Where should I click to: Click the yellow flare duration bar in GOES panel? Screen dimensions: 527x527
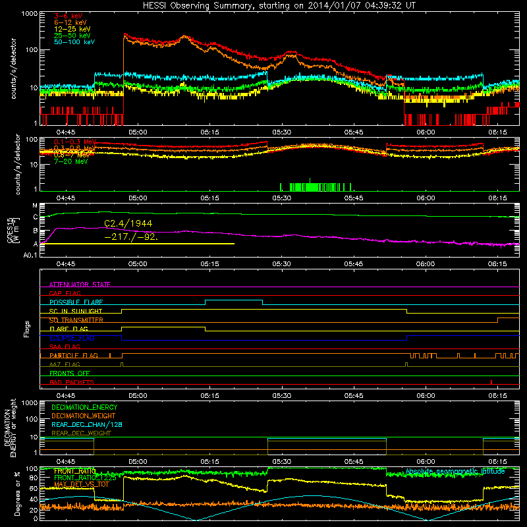pyautogui.click(x=137, y=244)
